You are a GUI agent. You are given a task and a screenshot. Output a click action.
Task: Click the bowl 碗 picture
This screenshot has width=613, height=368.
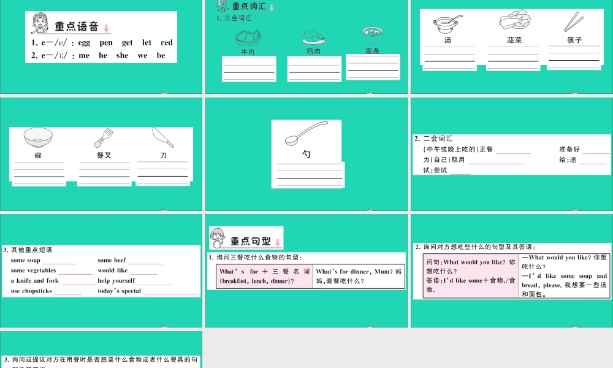click(38, 137)
